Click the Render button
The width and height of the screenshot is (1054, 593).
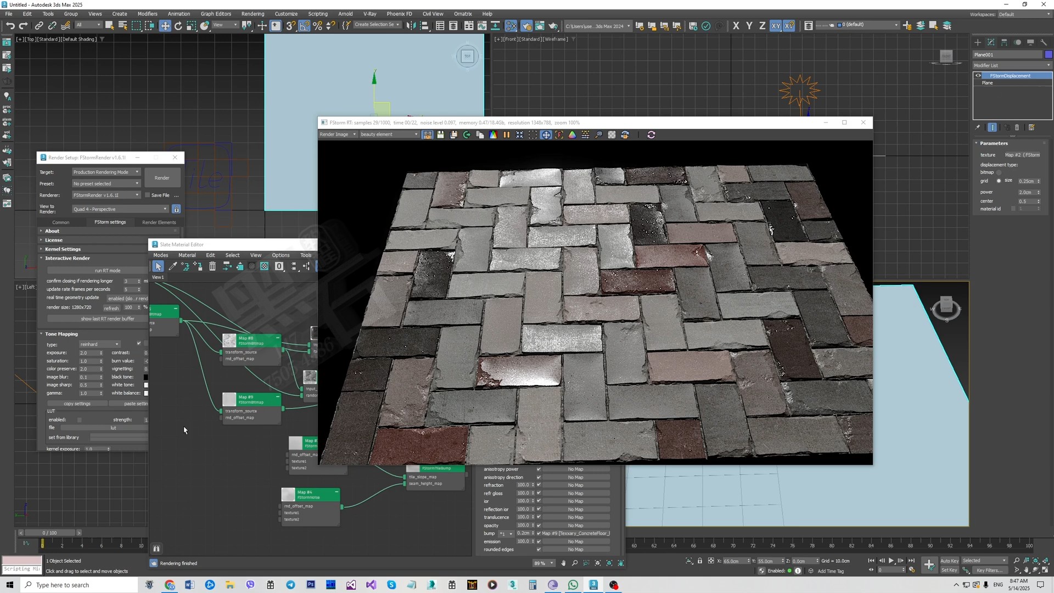[162, 178]
